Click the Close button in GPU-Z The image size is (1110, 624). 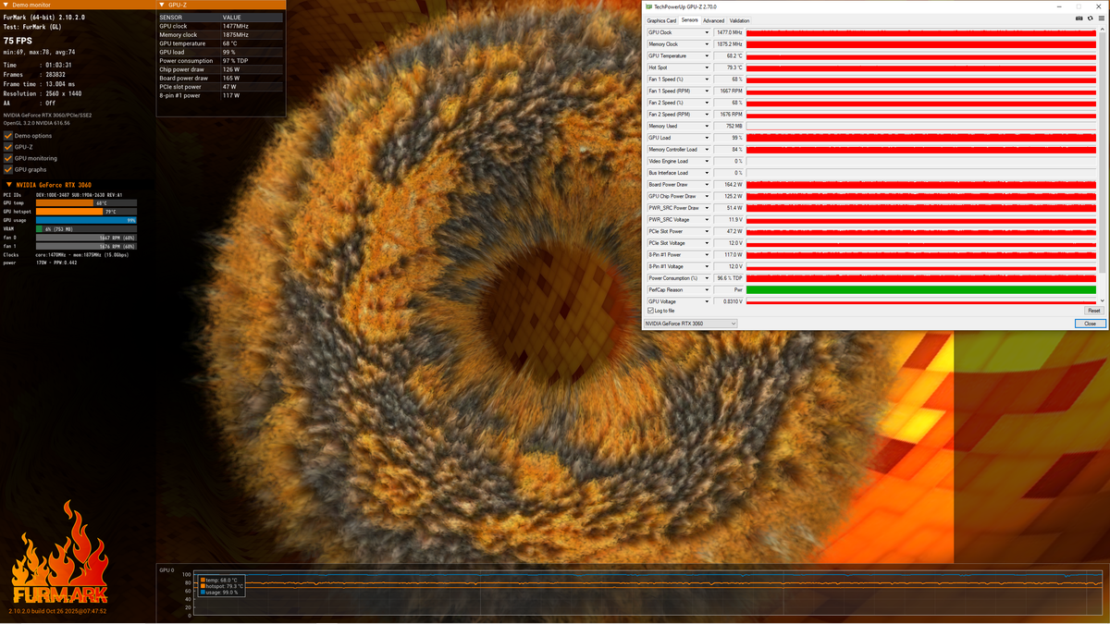[1090, 324]
